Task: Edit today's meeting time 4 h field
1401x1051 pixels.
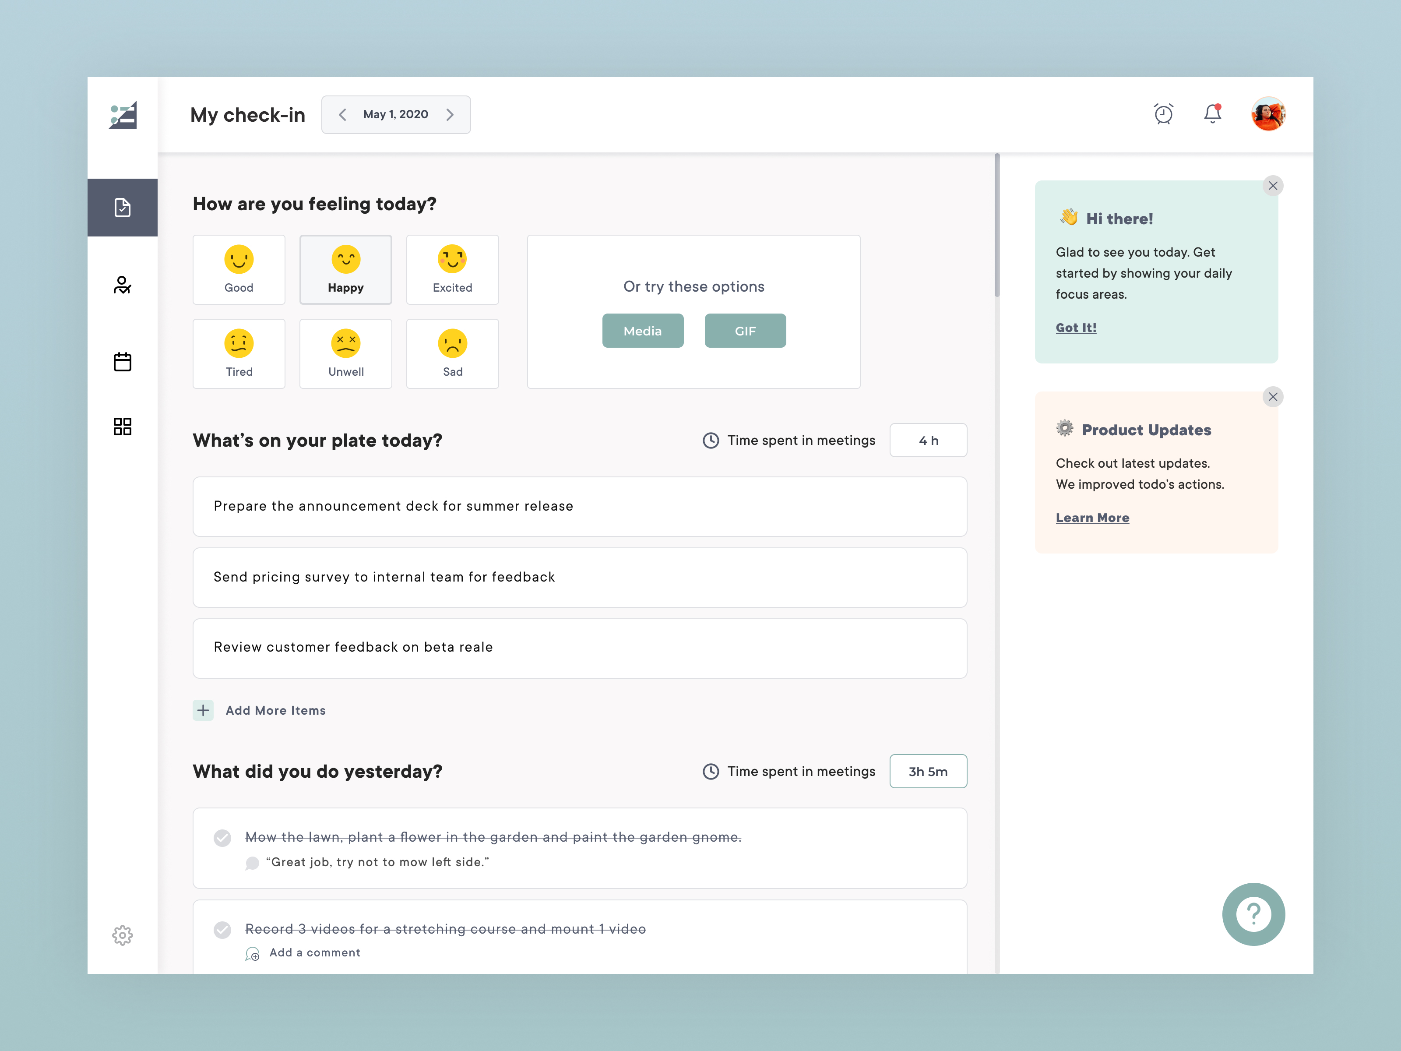Action: (x=929, y=440)
